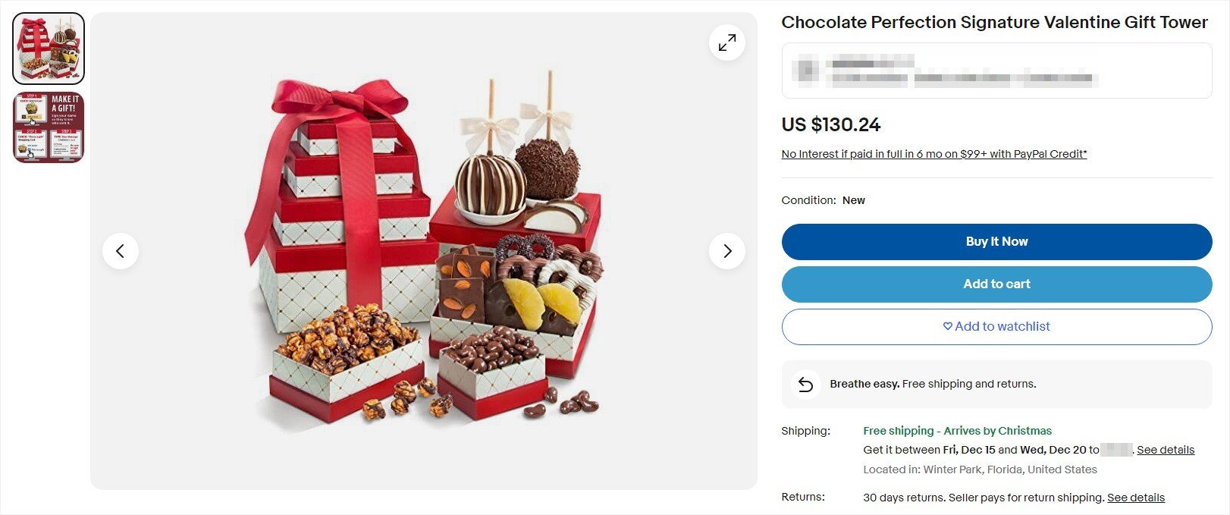Click the Buy It Now button
The width and height of the screenshot is (1230, 515).
coord(996,241)
